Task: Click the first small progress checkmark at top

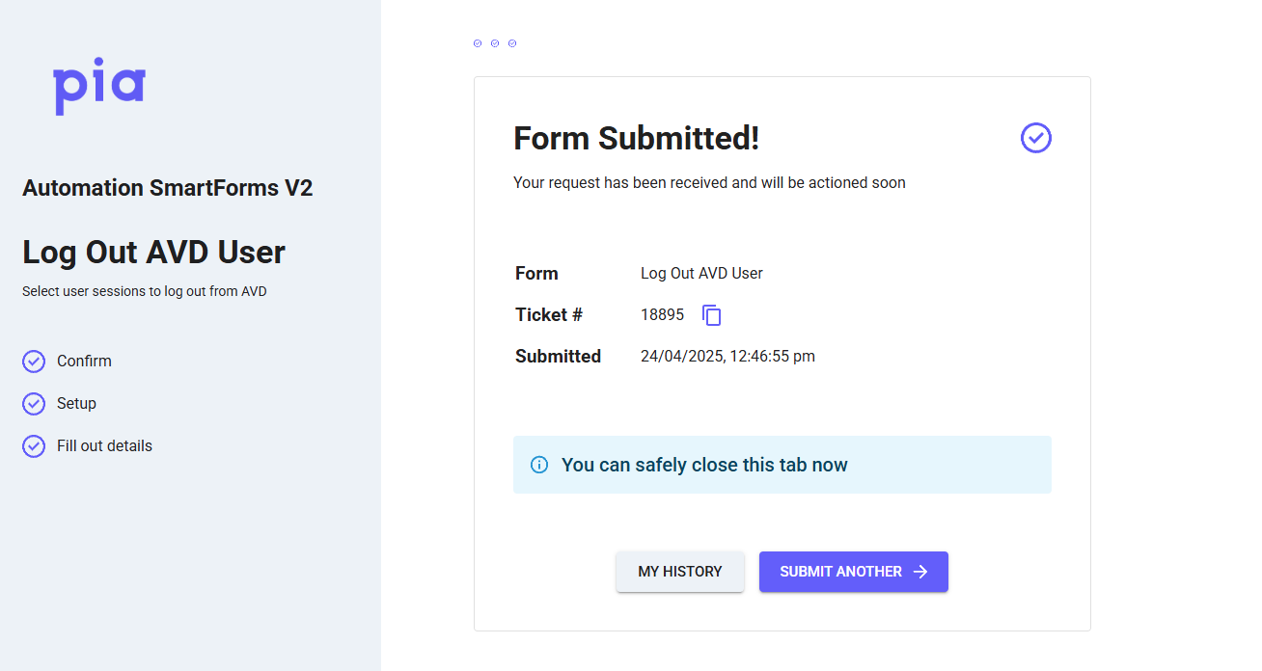Action: (x=478, y=43)
